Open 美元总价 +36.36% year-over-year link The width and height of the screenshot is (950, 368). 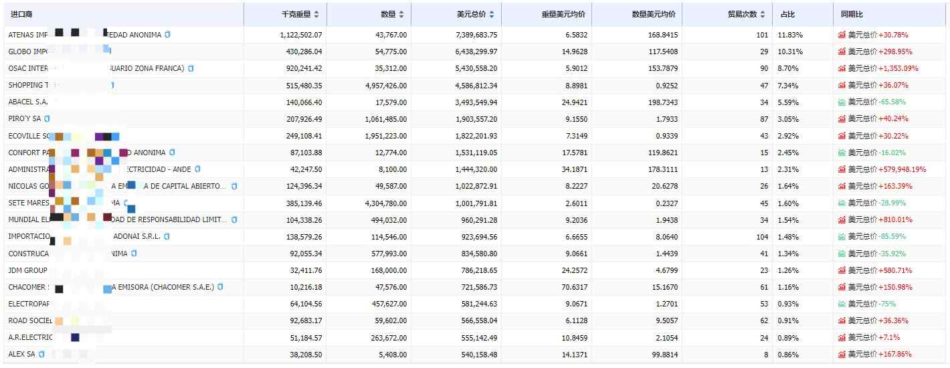pos(878,320)
